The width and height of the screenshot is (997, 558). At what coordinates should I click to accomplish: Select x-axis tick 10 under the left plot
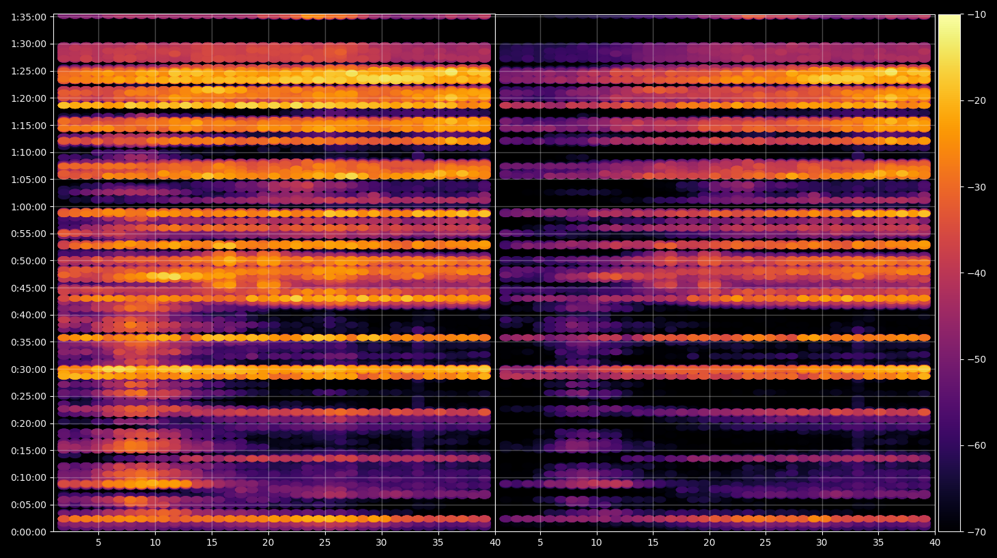[155, 543]
